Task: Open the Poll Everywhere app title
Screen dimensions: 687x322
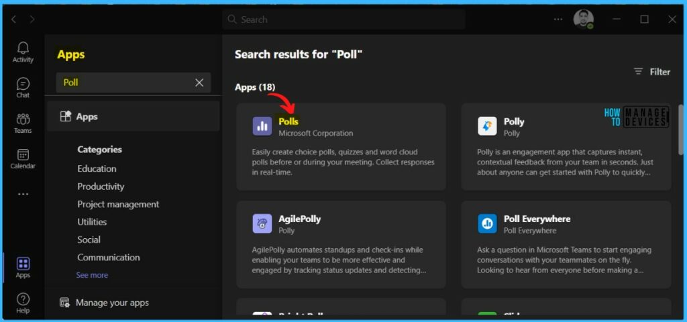Action: click(x=537, y=219)
